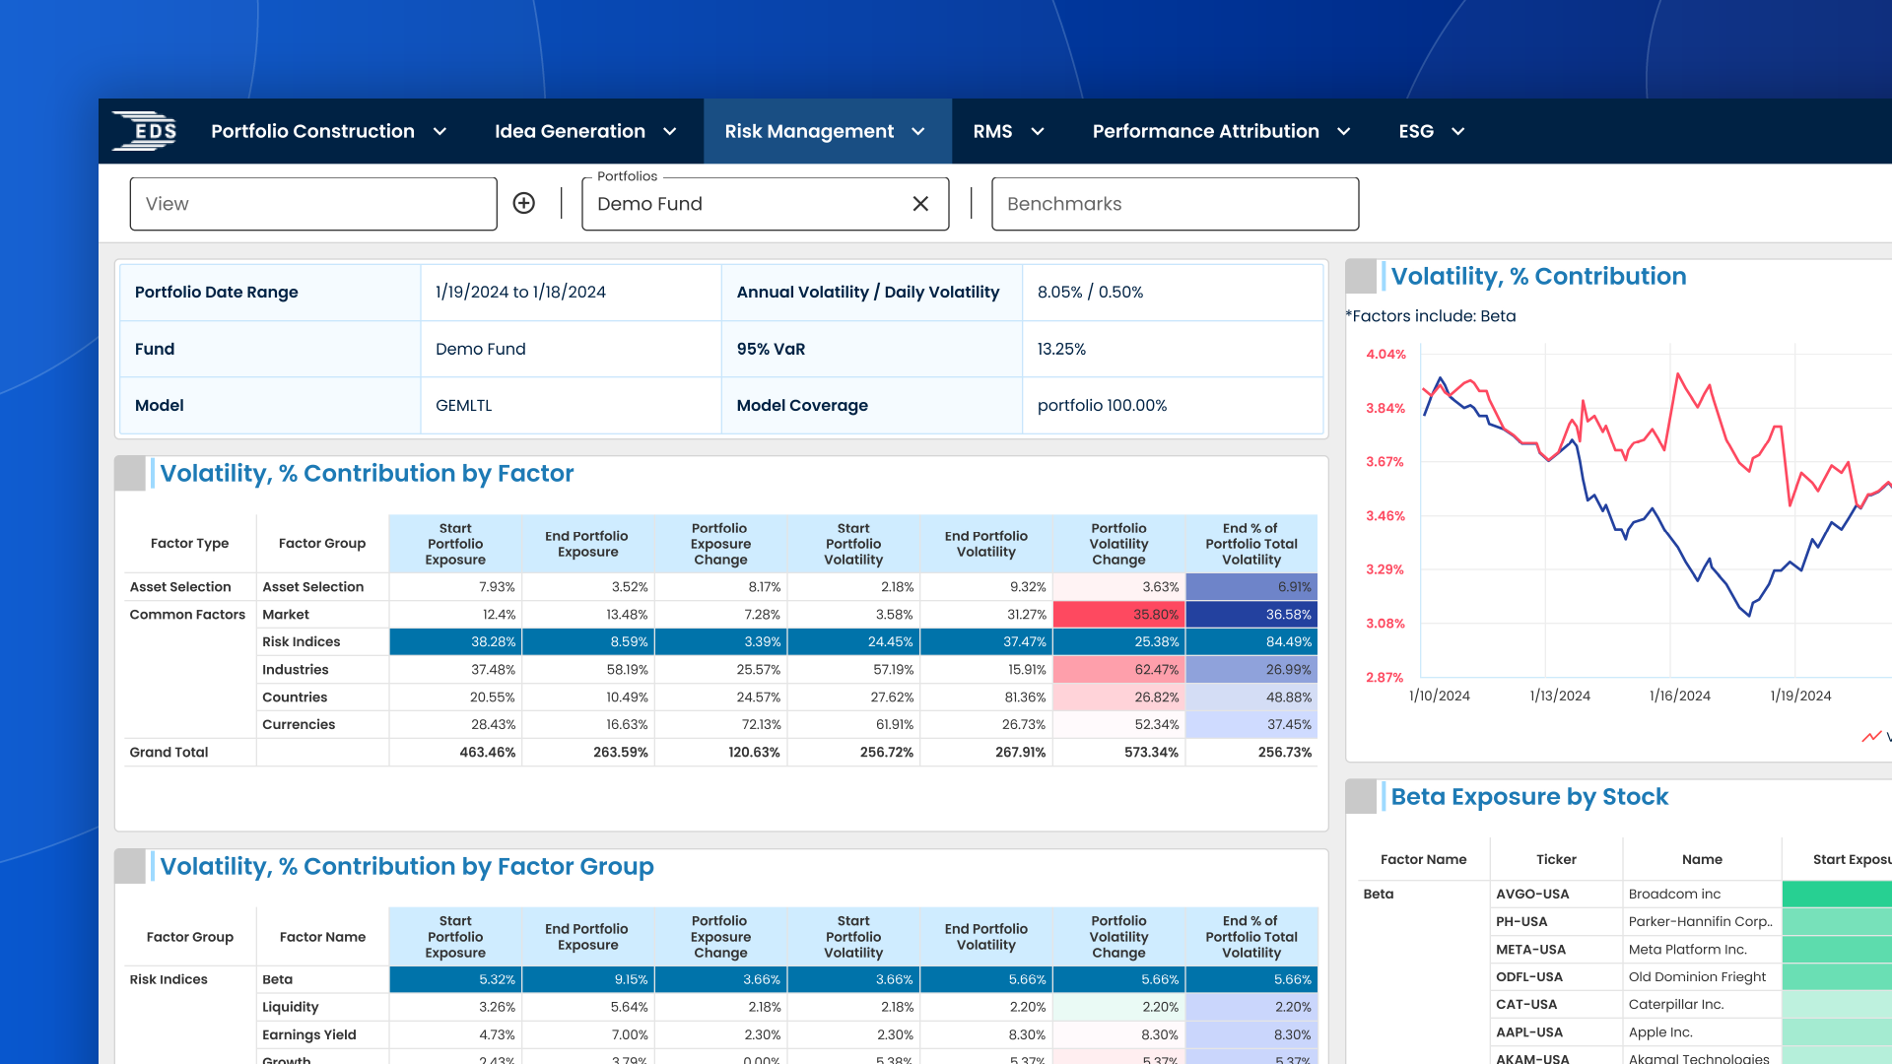Click the Grand Total row label
This screenshot has width=1892, height=1064.
169,752
